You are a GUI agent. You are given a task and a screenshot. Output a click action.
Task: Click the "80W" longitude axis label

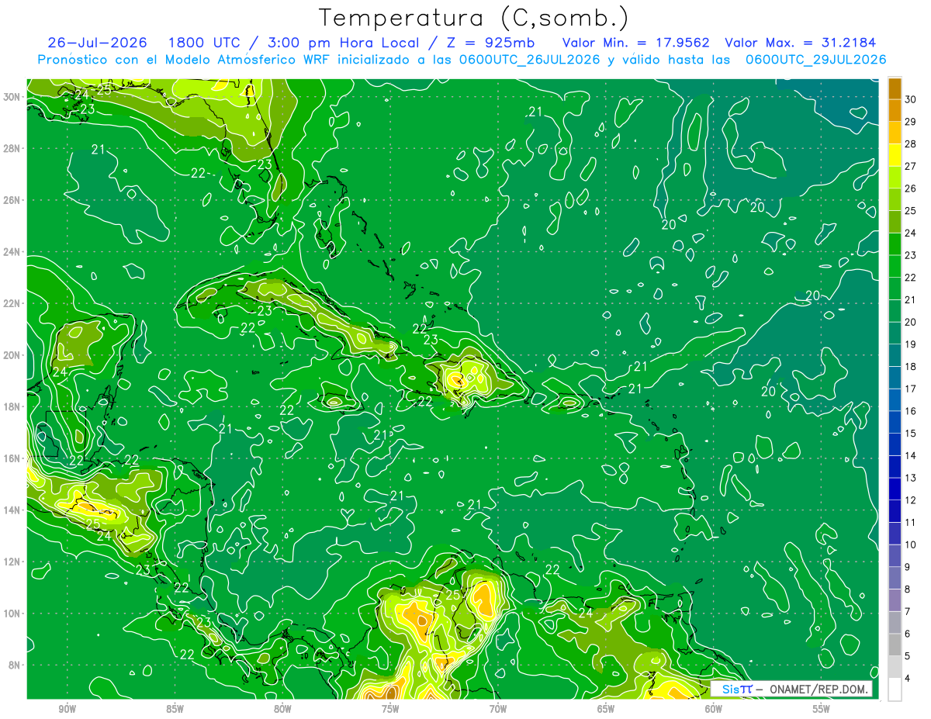[282, 709]
